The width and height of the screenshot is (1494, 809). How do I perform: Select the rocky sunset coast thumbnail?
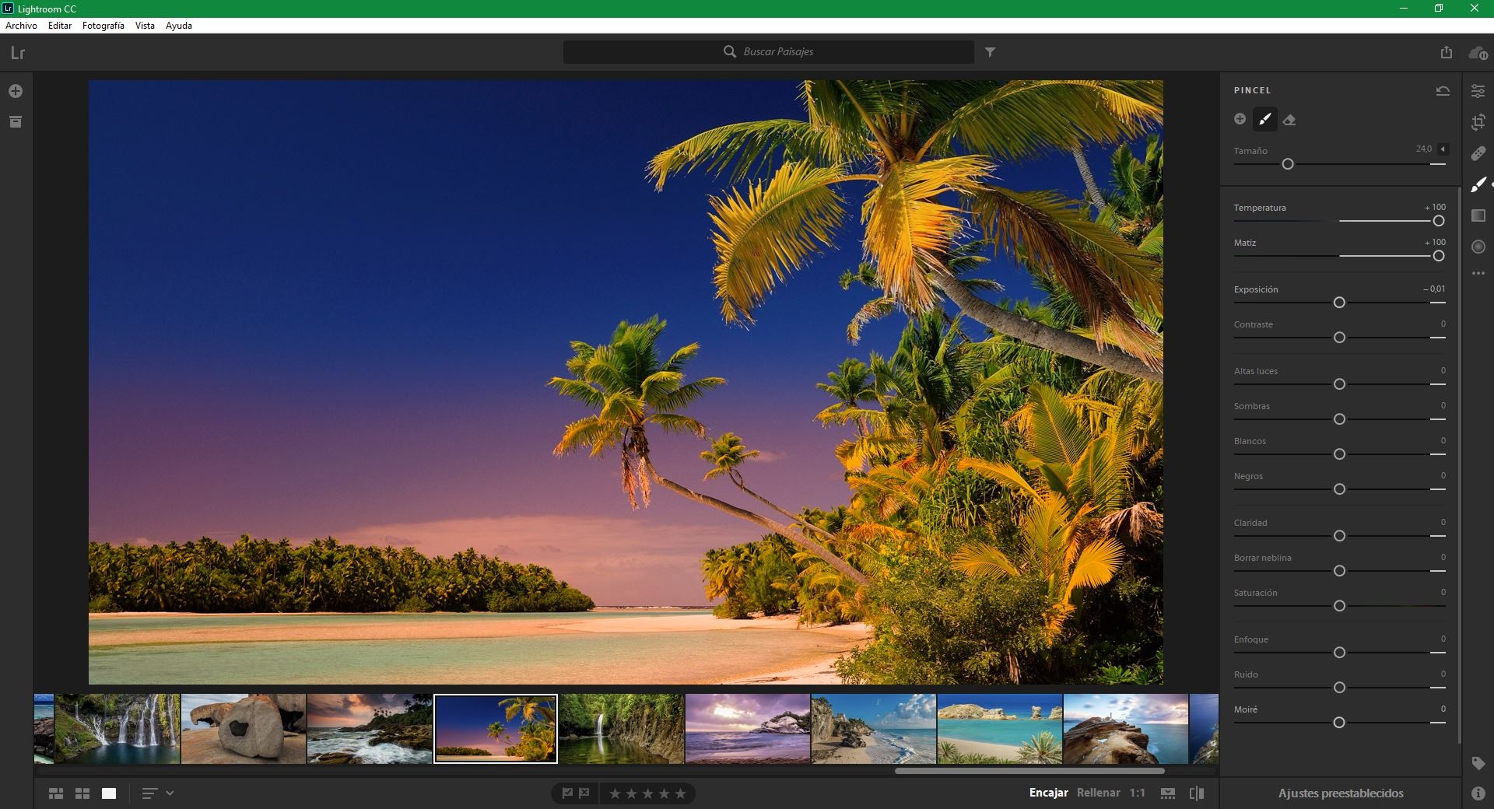370,729
